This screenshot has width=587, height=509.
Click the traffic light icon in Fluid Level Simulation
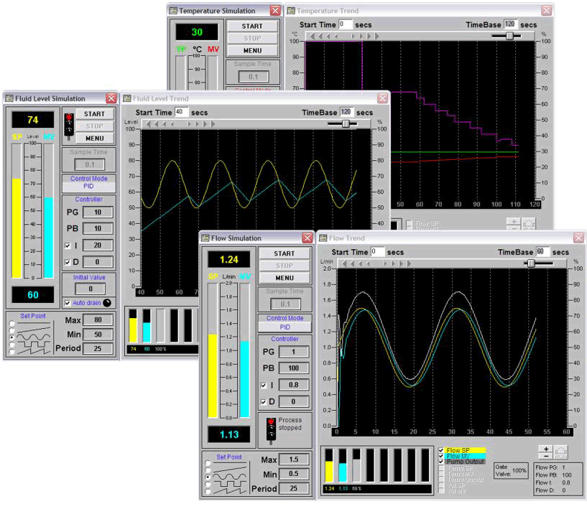[69, 125]
